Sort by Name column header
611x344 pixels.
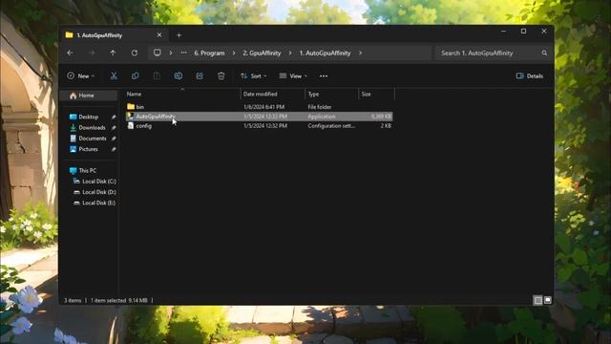coord(182,94)
